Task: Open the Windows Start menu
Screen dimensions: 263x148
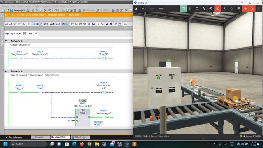Action: click(5, 144)
